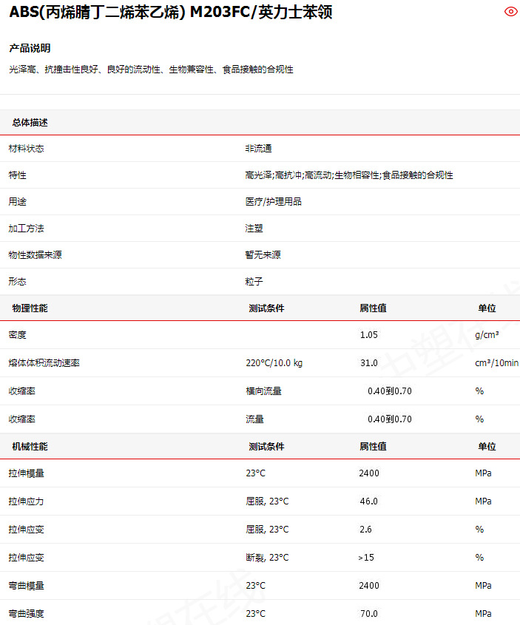Click the red eye view icon

[511, 12]
